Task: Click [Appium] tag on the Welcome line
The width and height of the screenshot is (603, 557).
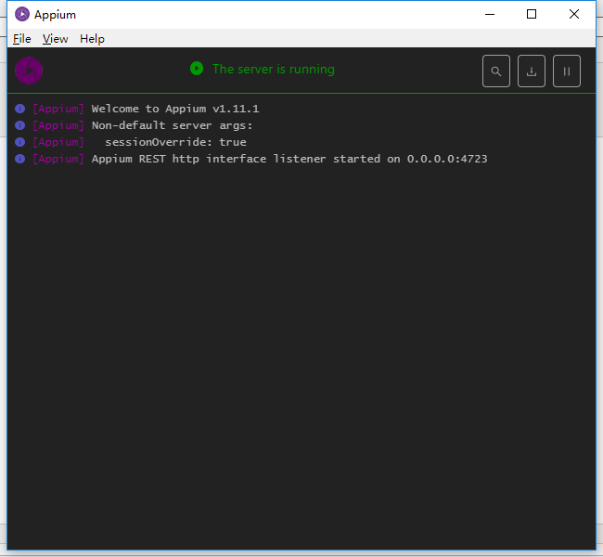Action: click(58, 109)
